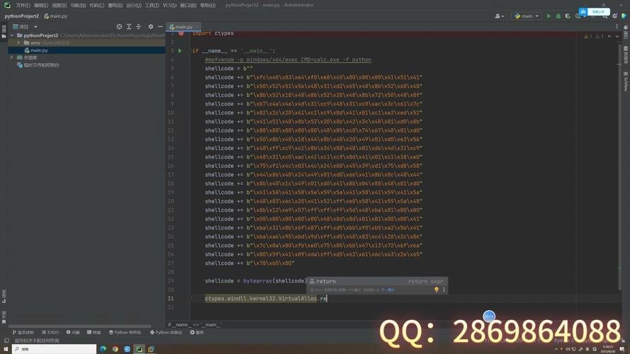Open the TODO tool window
630x354 pixels.
50,332
